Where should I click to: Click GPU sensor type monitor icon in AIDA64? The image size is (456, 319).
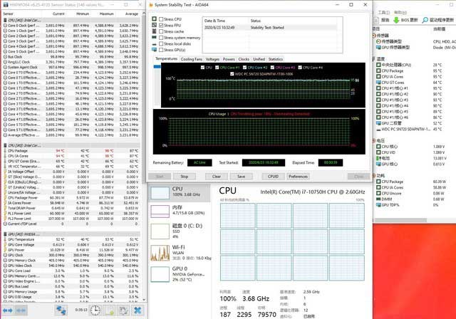[x=378, y=48]
